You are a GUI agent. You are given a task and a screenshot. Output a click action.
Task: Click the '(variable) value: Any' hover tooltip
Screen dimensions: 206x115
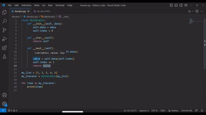[x=50, y=53]
